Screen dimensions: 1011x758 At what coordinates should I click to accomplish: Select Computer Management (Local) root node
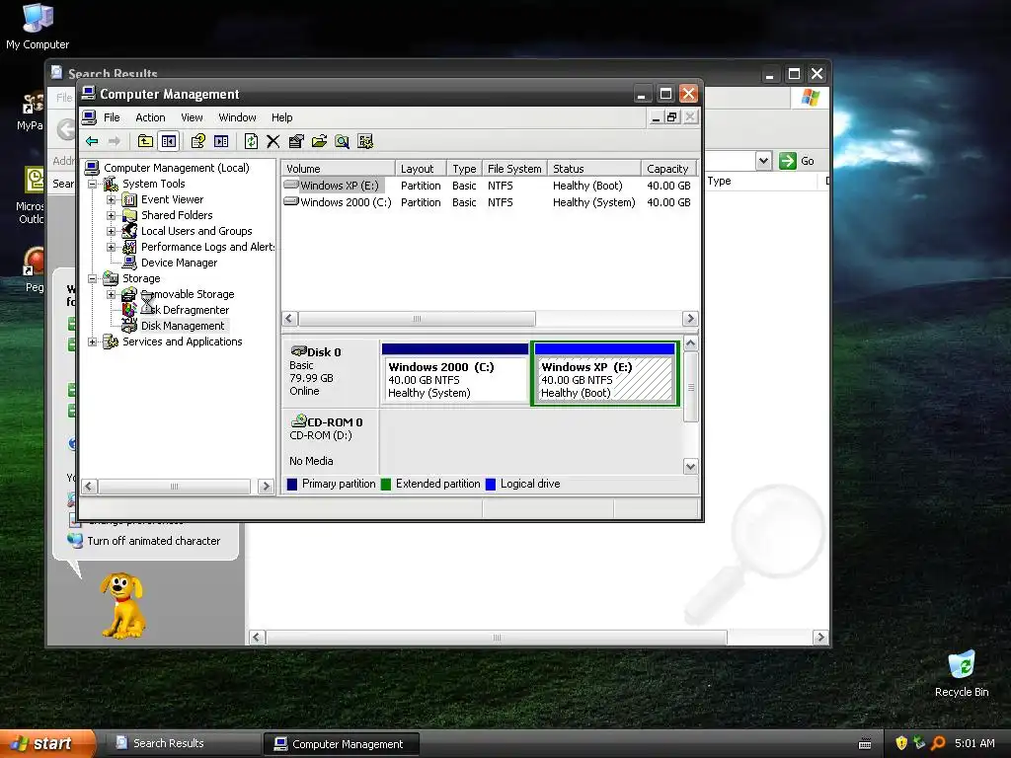[x=176, y=168]
